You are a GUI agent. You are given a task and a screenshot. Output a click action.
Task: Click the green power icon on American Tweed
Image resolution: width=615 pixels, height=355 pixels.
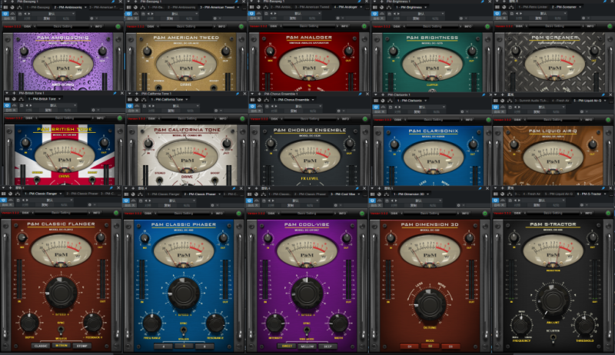point(241,28)
